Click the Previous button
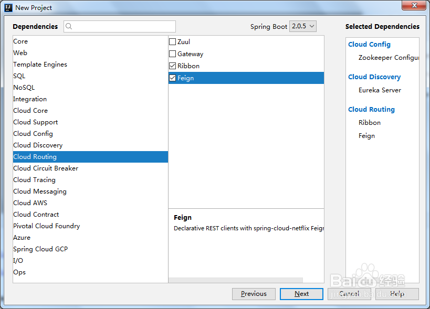Screen dimensions: 430x309 click(x=254, y=294)
